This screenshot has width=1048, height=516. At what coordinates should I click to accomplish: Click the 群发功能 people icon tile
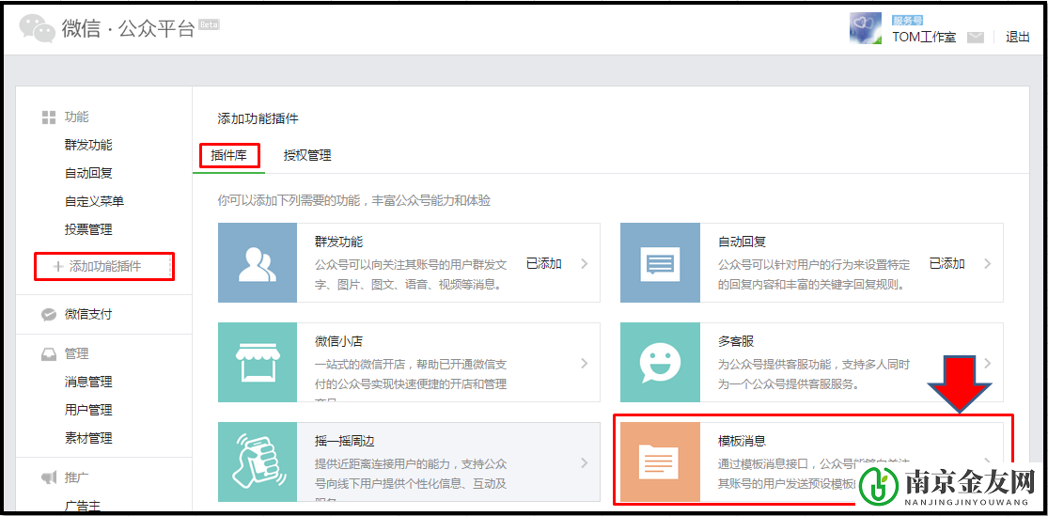coord(258,262)
